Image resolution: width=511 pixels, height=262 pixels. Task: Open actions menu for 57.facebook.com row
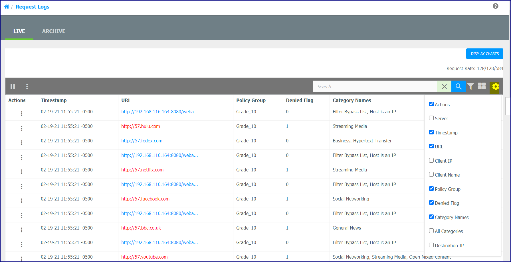click(x=21, y=201)
